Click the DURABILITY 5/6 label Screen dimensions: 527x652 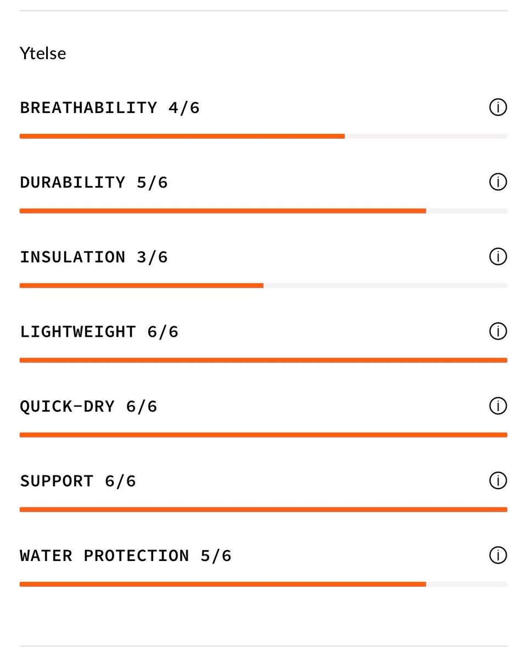(x=94, y=183)
